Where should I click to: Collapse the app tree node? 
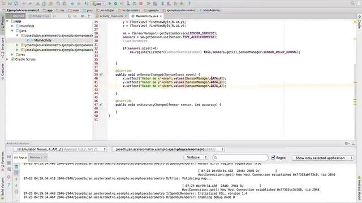(7, 21)
